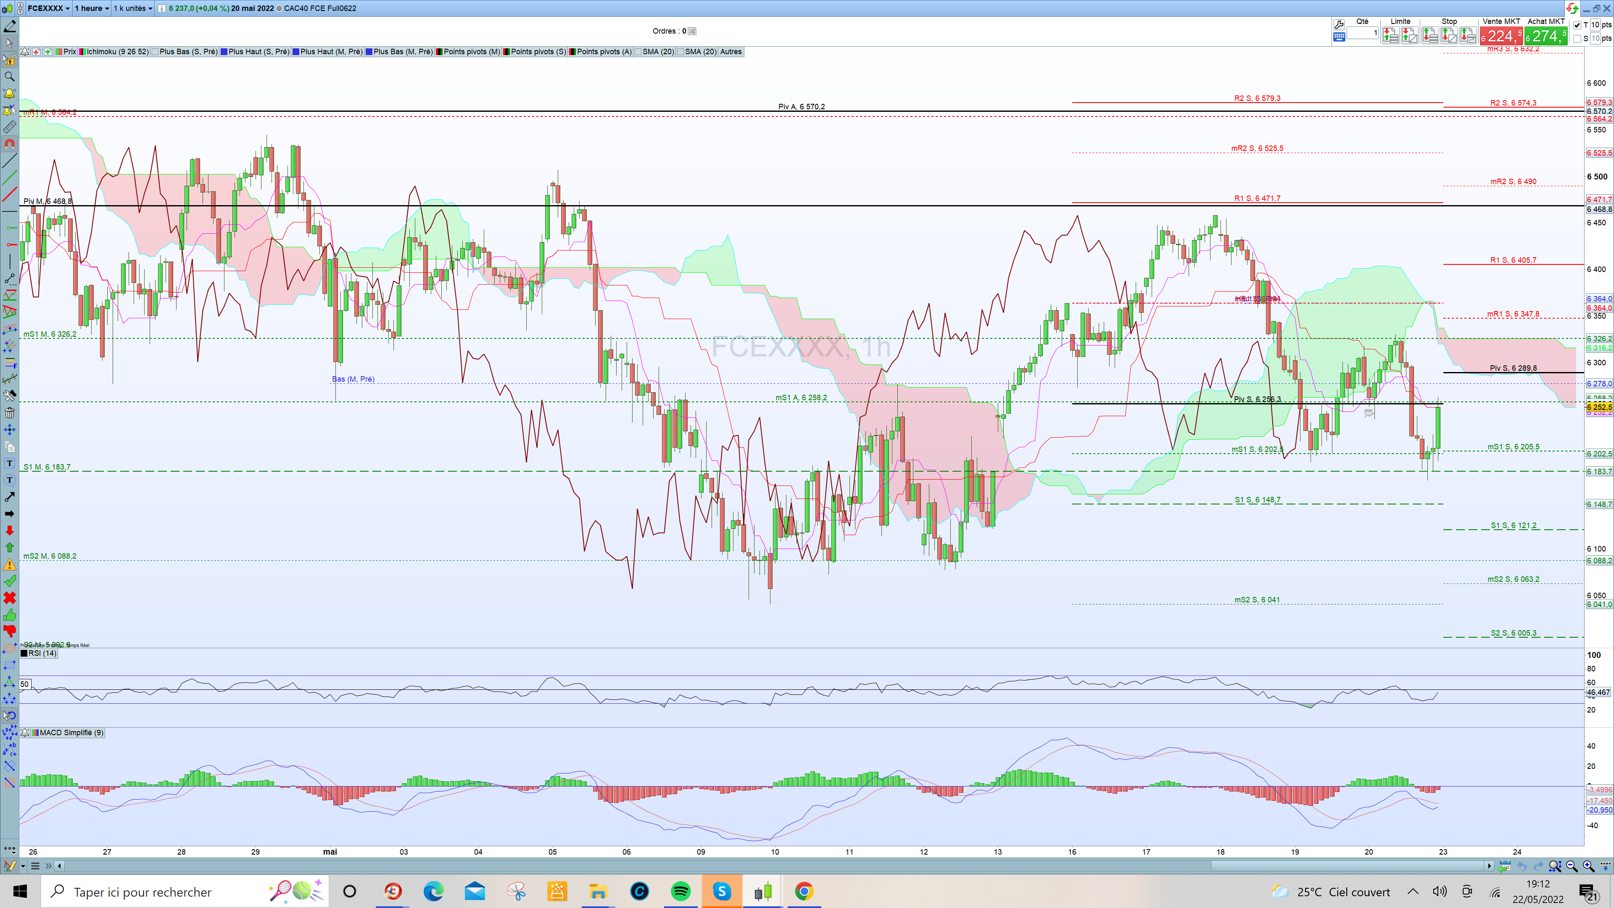Select the pencil drawing tool
1614x908 pixels.
pyautogui.click(x=9, y=26)
